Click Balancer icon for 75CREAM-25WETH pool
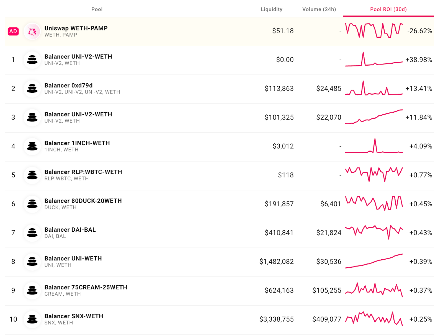 32,290
